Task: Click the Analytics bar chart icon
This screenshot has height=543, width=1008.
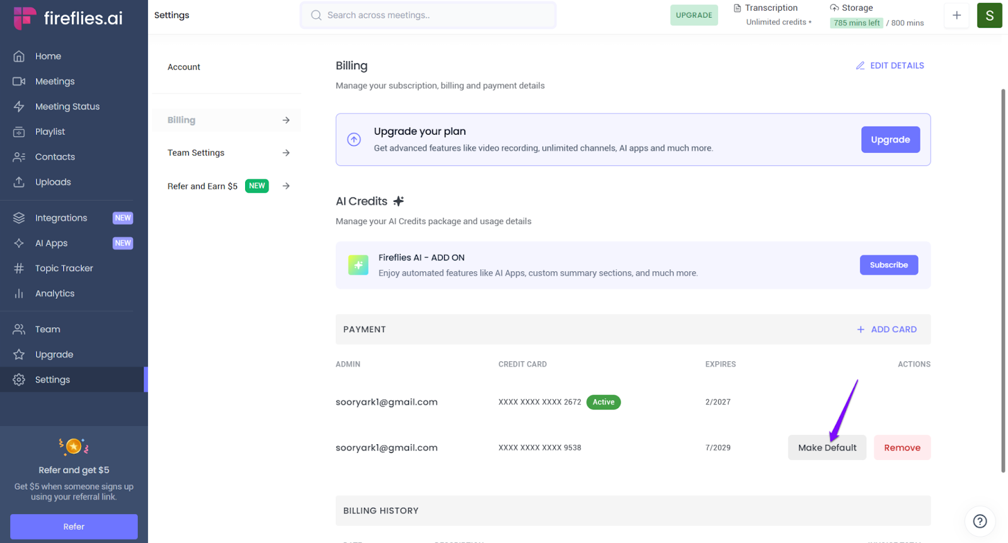Action: click(19, 294)
